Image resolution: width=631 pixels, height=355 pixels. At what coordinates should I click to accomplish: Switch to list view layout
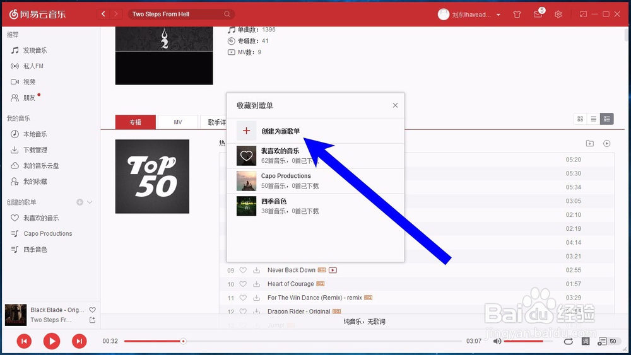pyautogui.click(x=594, y=119)
